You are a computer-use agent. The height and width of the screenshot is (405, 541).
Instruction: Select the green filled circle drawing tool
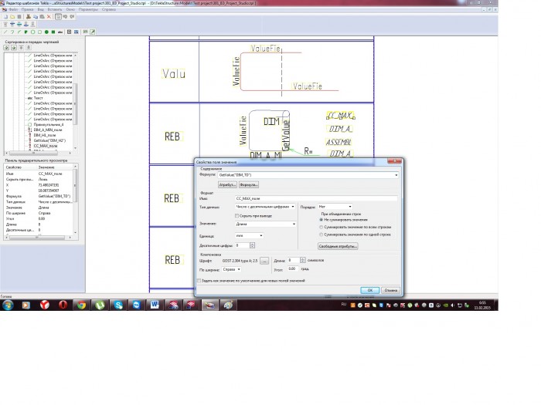[x=46, y=32]
